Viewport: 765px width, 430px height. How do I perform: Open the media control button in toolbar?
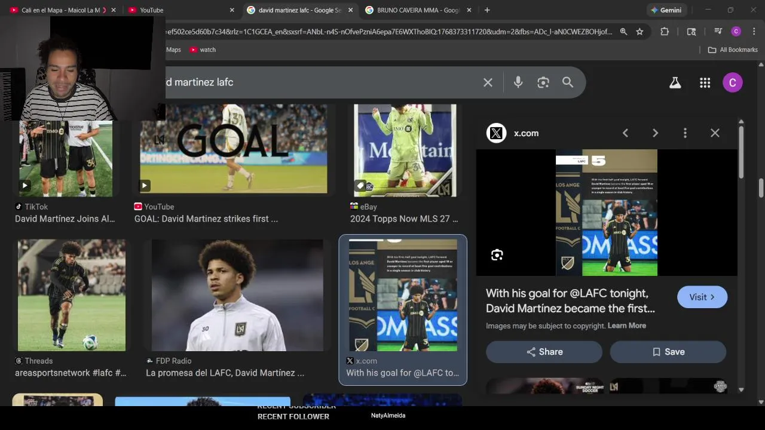click(x=718, y=32)
